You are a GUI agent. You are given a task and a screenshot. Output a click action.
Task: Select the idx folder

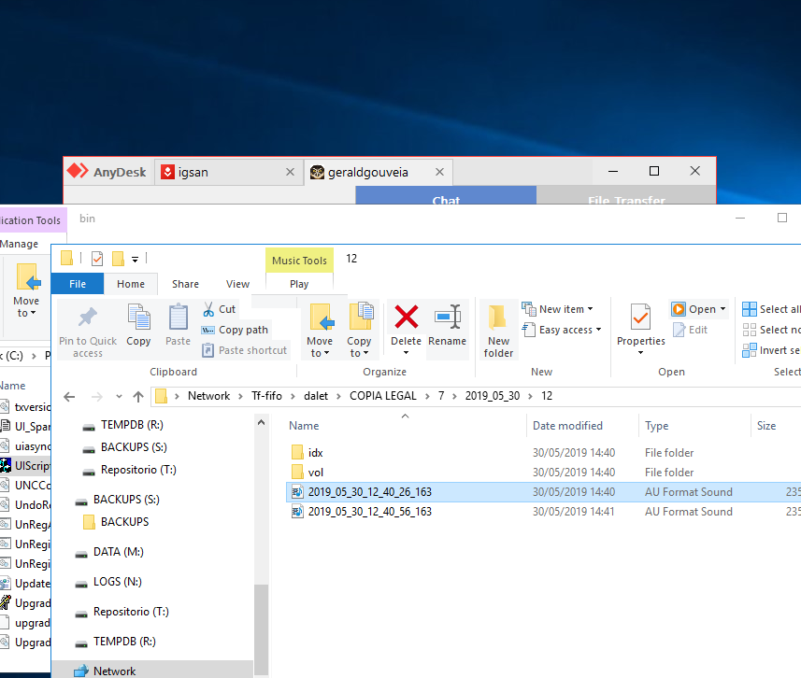pos(315,453)
